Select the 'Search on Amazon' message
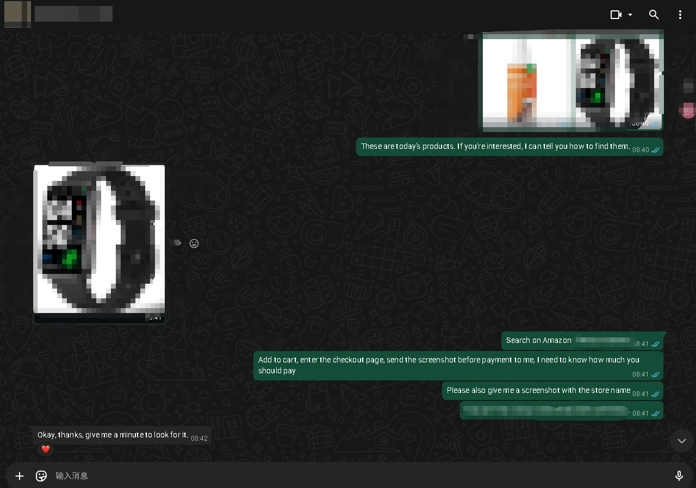 (x=538, y=341)
